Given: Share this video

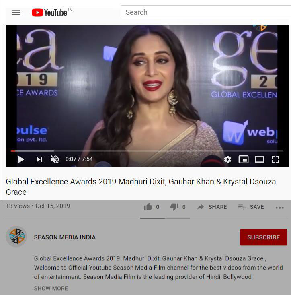Looking at the screenshot, I should coord(212,207).
